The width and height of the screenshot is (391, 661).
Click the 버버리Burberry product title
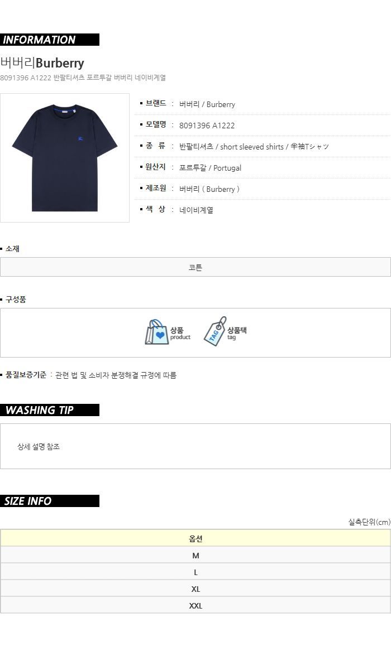tap(42, 63)
